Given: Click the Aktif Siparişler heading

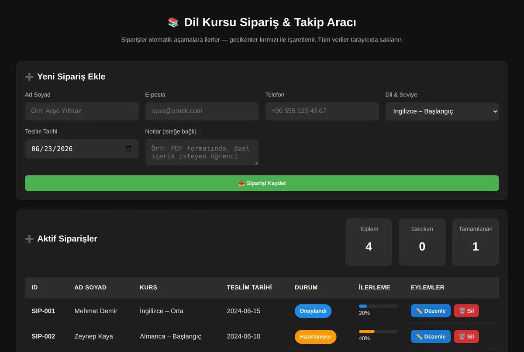Looking at the screenshot, I should (x=67, y=238).
